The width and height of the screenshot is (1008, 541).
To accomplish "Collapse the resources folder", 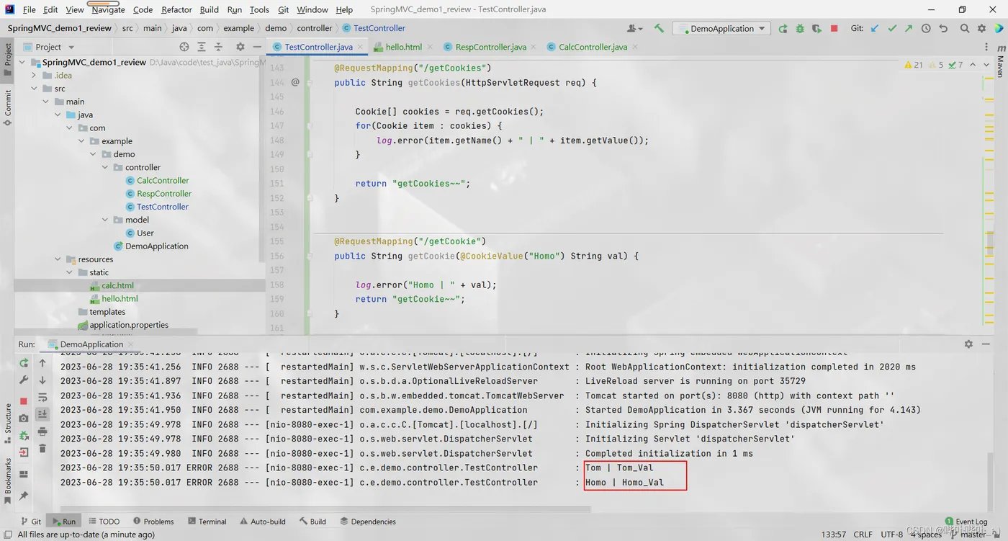I will click(x=58, y=259).
